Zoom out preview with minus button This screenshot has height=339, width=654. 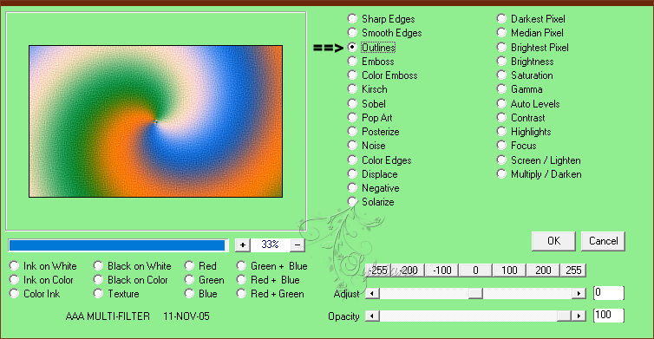pos(297,244)
